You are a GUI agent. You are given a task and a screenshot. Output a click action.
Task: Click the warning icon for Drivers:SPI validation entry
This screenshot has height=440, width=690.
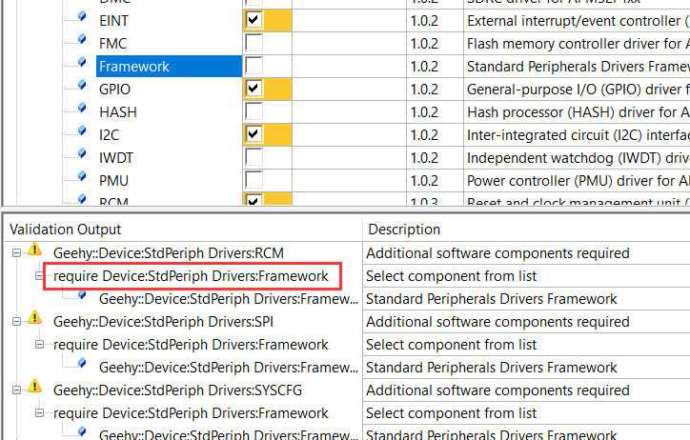point(34,318)
